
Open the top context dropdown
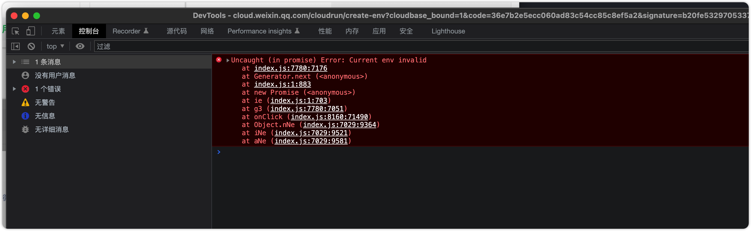coord(55,46)
